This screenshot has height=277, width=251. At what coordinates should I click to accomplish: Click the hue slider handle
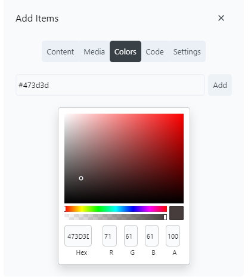coord(65,209)
